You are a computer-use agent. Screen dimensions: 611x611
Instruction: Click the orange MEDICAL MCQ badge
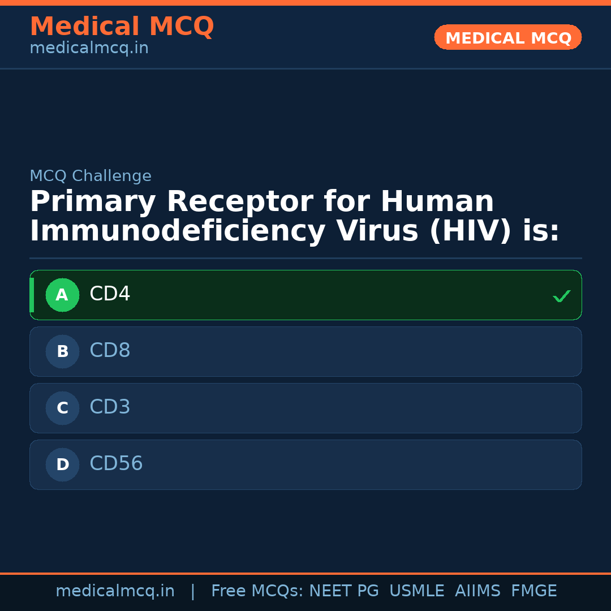[x=507, y=37]
